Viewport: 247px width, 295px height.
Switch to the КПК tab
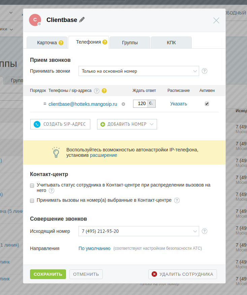click(171, 43)
